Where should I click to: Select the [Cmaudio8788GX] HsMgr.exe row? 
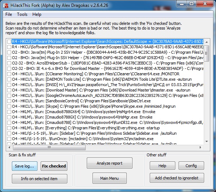click(x=82, y=117)
